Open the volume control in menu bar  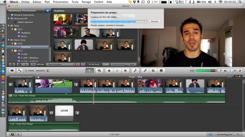point(210,2)
